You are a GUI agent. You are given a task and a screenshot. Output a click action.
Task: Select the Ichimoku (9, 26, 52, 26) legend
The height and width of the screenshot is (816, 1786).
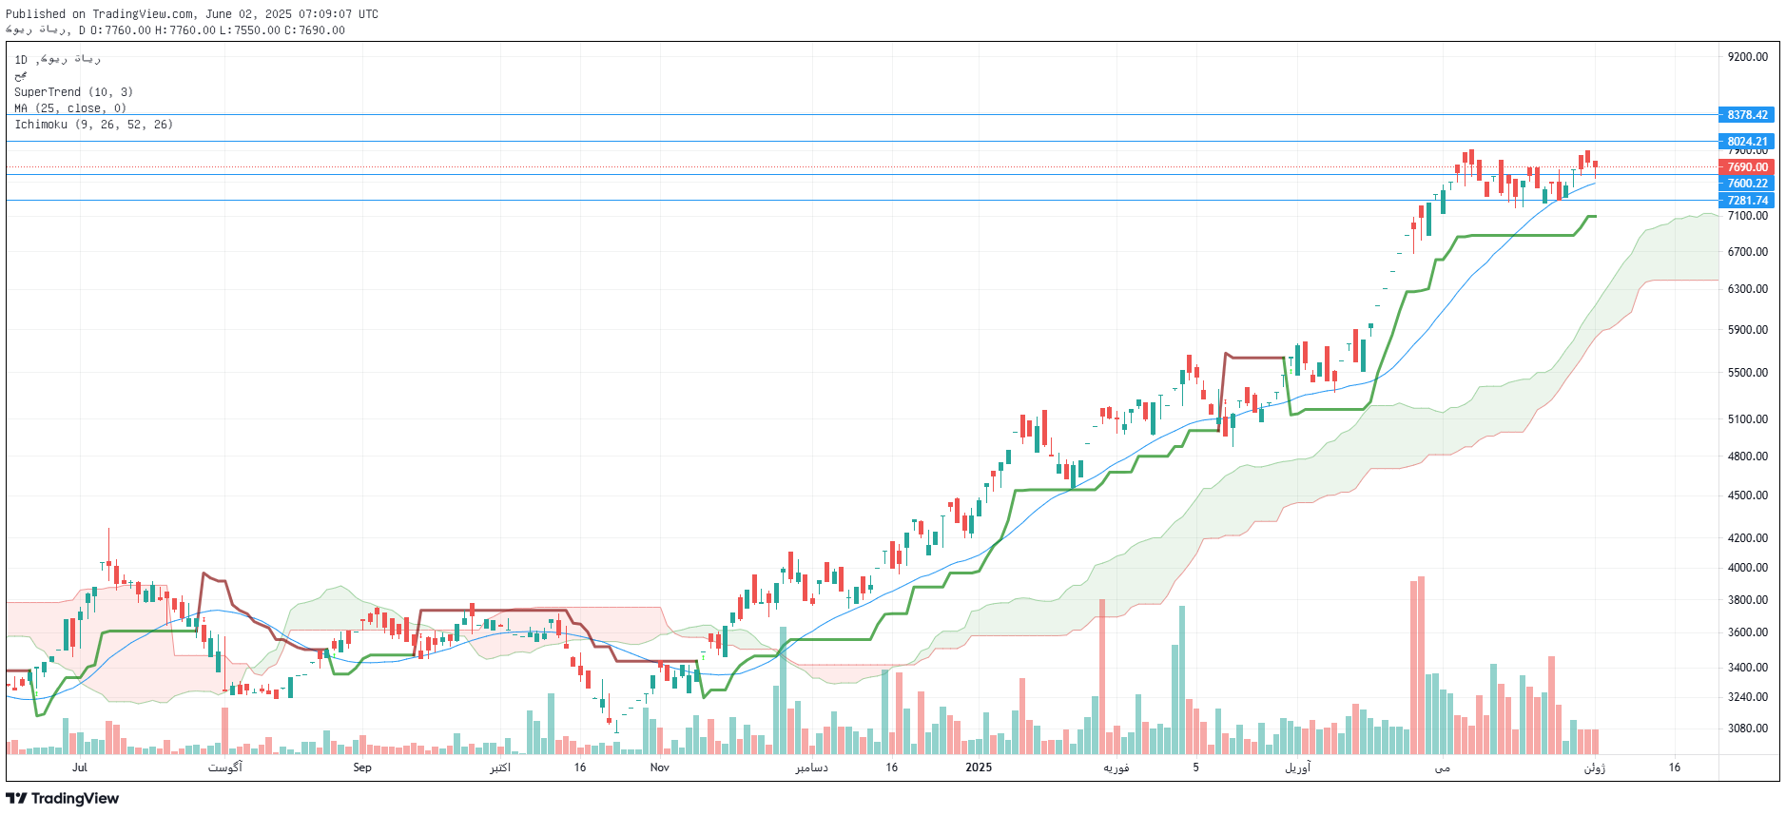click(x=93, y=125)
